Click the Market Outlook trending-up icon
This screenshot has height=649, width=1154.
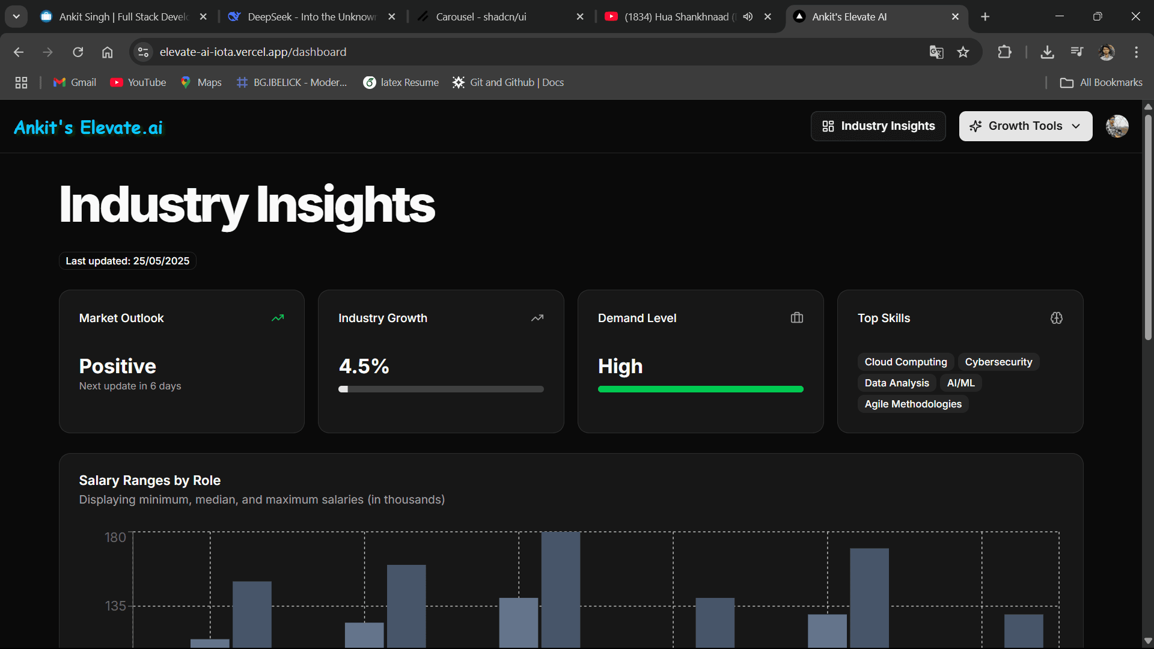click(278, 318)
